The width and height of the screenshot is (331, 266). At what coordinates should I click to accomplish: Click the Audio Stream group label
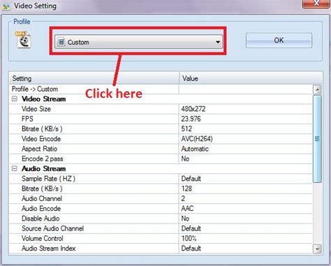(44, 168)
